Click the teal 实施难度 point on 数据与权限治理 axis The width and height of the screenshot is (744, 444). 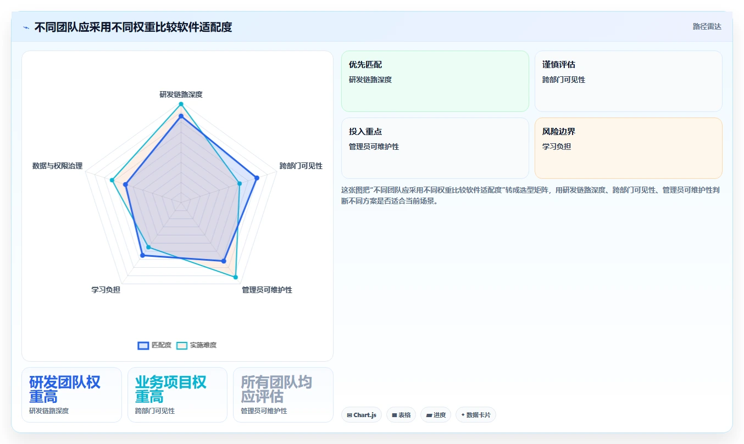pos(112,180)
